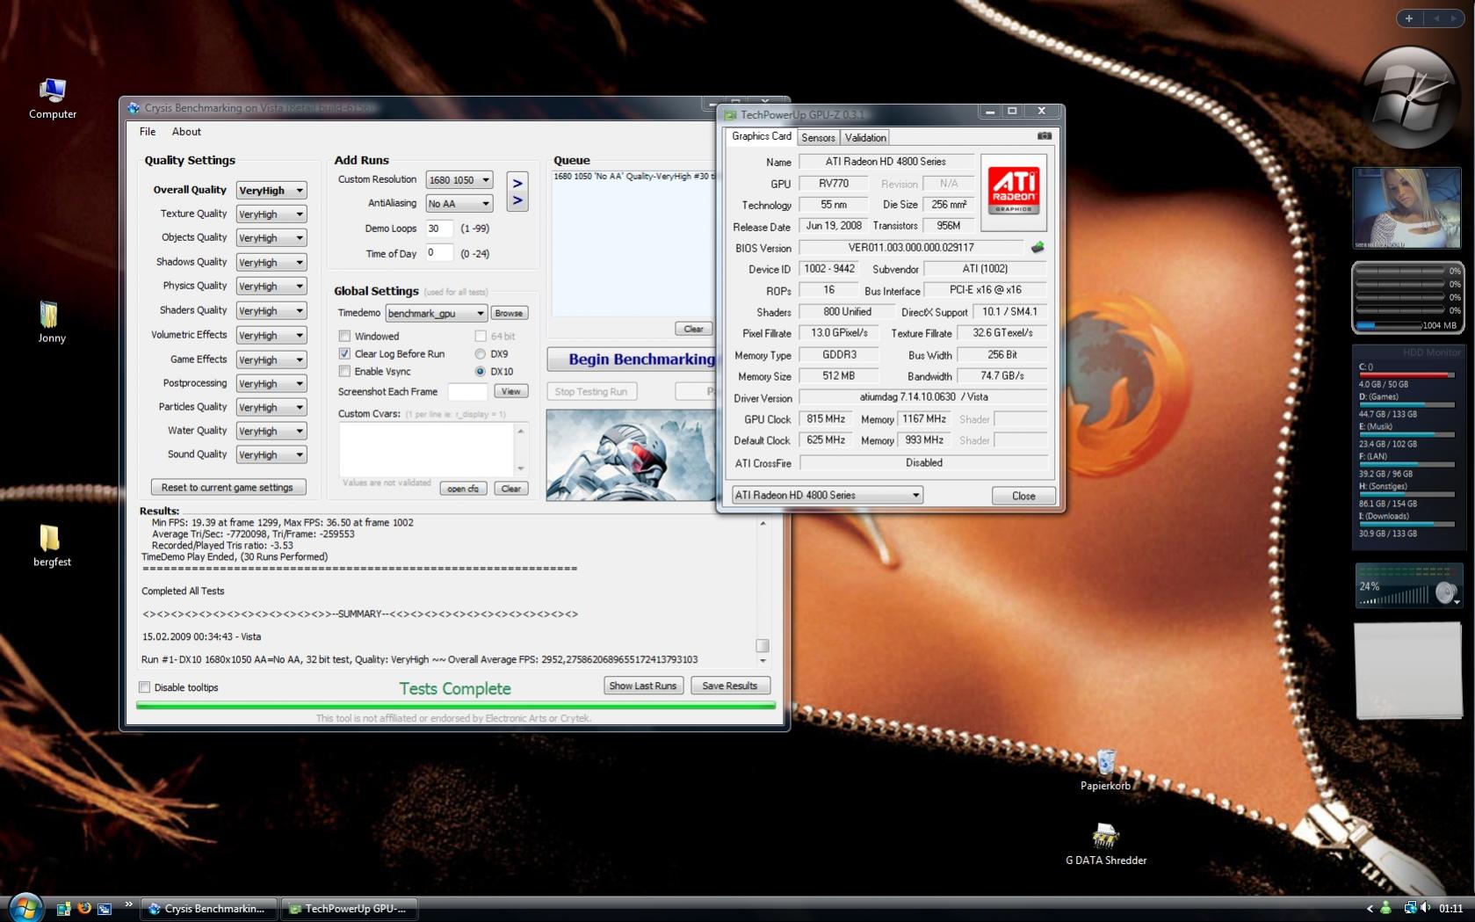The width and height of the screenshot is (1475, 922).
Task: Launch Firefox from the quick launch bar
Action: [84, 908]
